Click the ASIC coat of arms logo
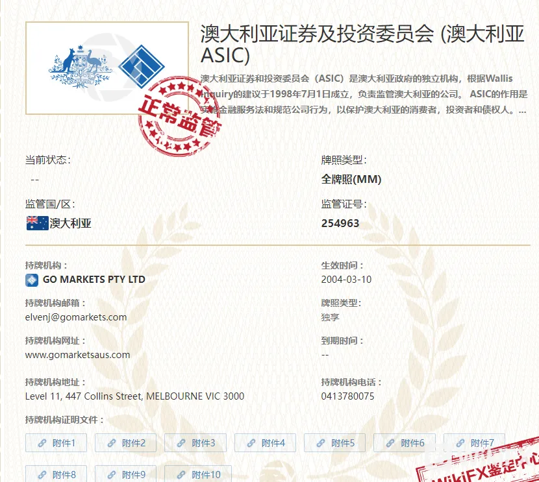The width and height of the screenshot is (539, 482). click(x=81, y=67)
